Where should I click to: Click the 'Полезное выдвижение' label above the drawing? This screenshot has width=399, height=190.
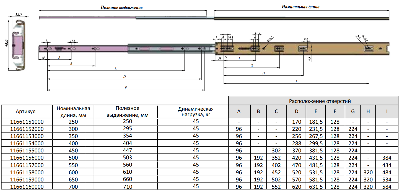pyautogui.click(x=121, y=7)
